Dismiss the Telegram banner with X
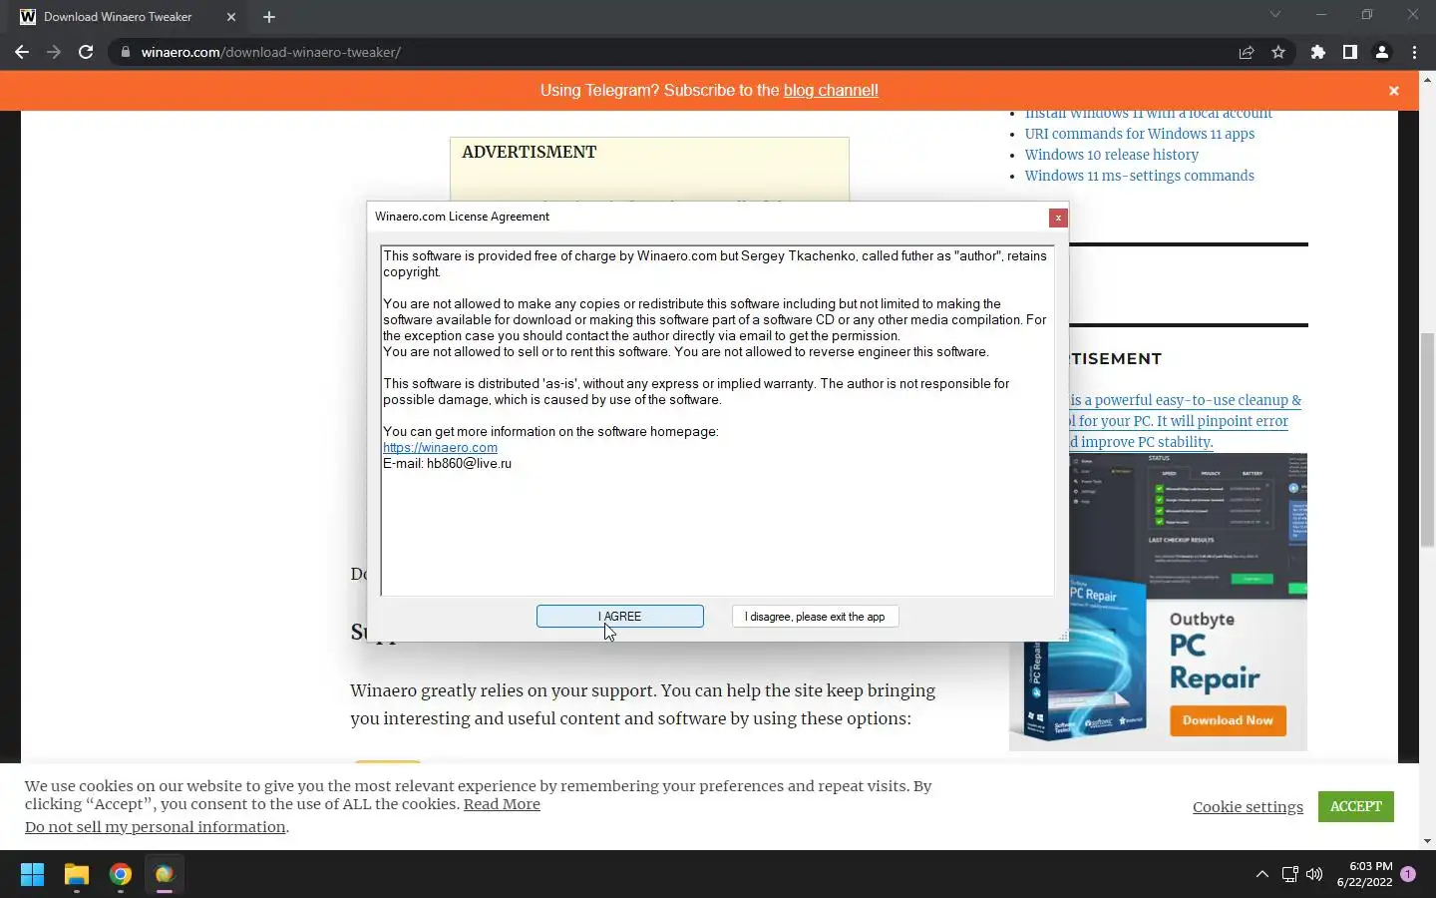The width and height of the screenshot is (1436, 898). [1394, 91]
